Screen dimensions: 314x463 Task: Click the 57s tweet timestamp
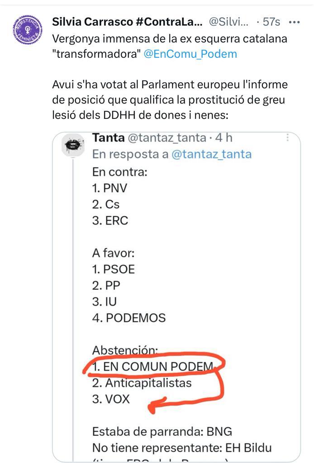(x=271, y=22)
